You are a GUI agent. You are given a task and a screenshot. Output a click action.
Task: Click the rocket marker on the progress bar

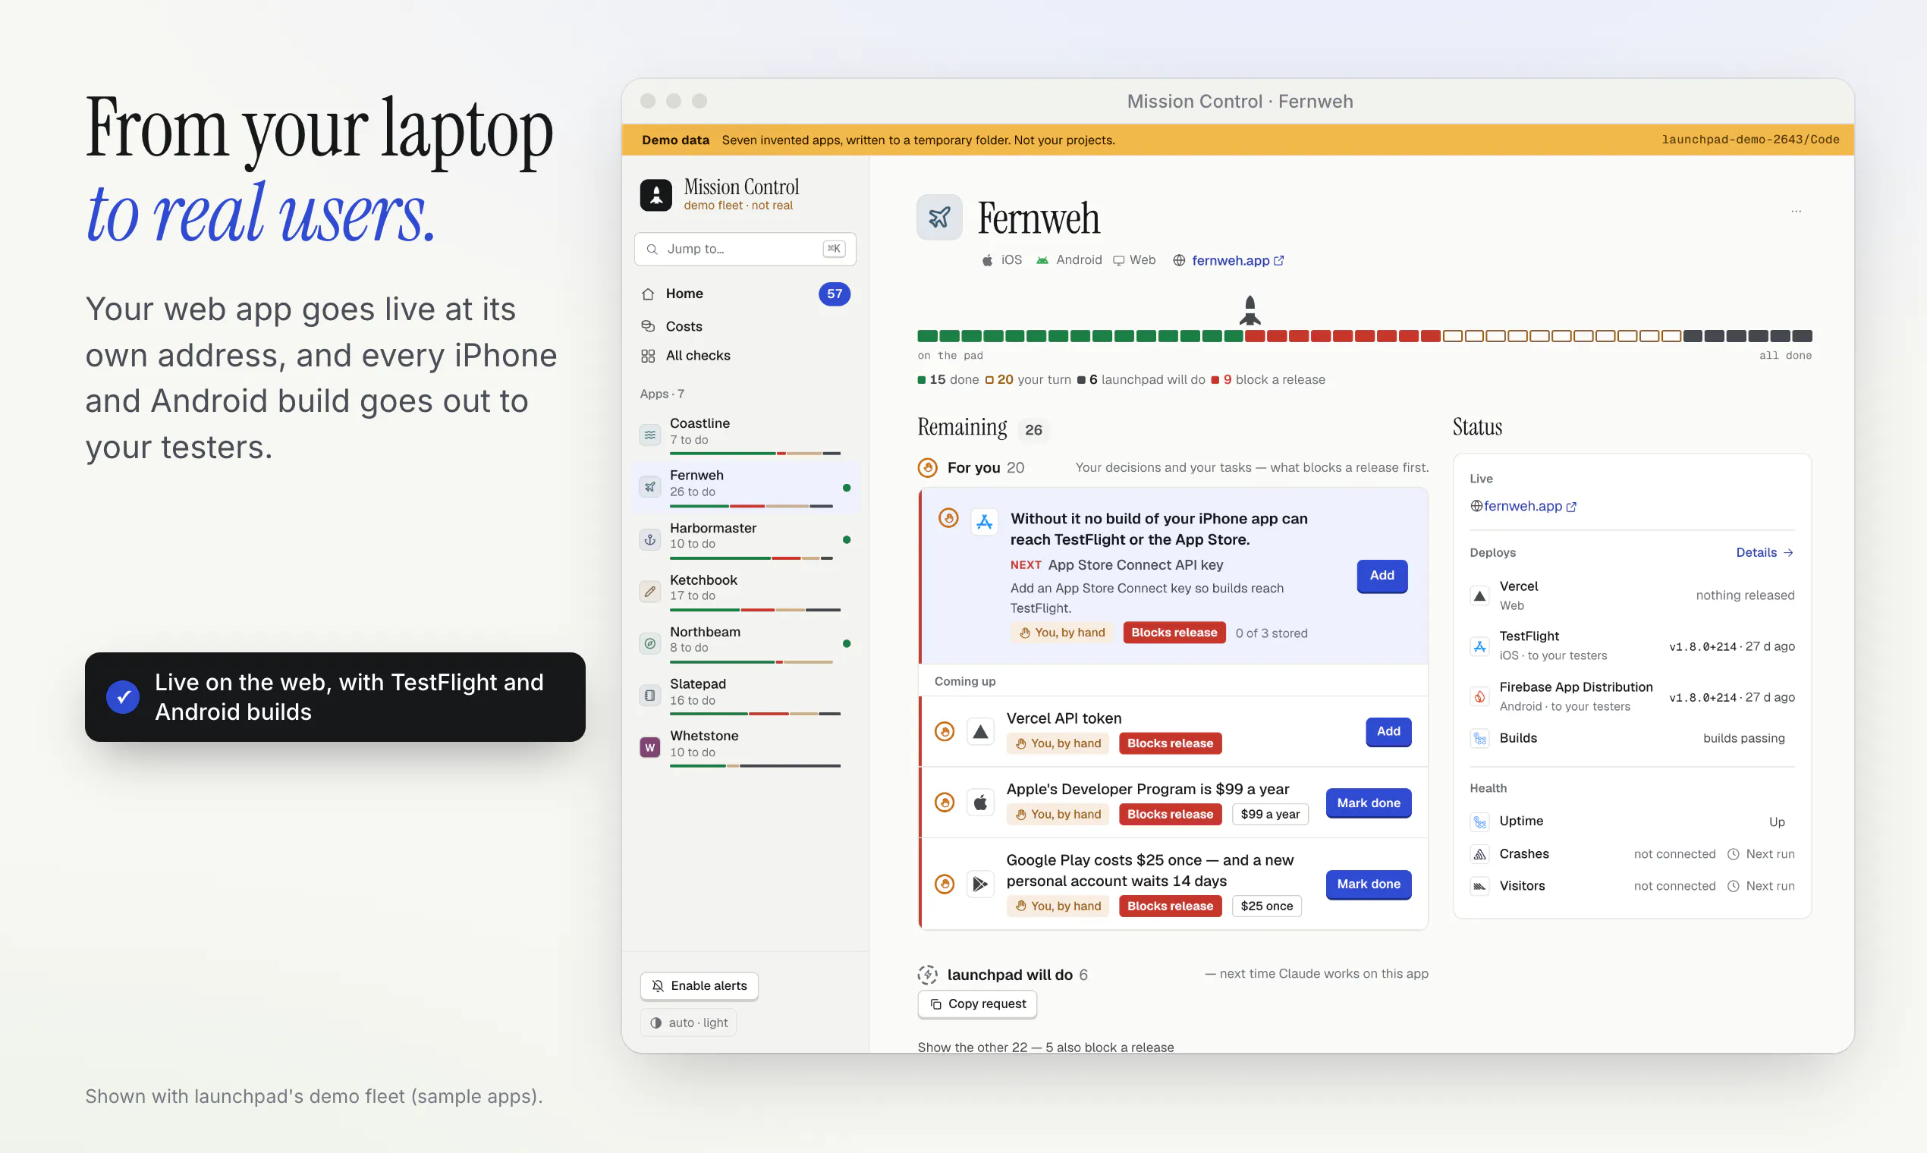coord(1250,310)
